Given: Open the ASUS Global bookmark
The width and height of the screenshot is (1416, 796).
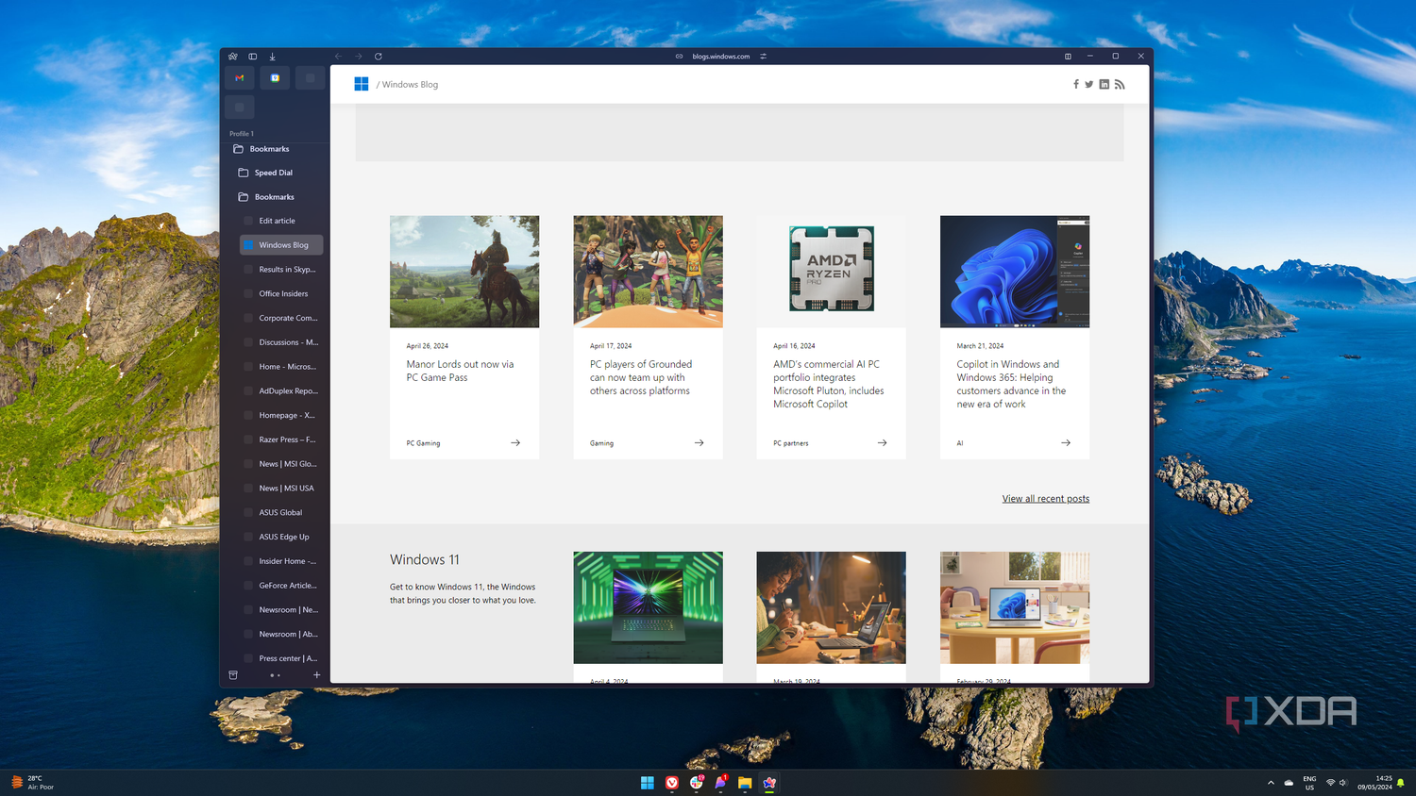Looking at the screenshot, I should coord(281,512).
